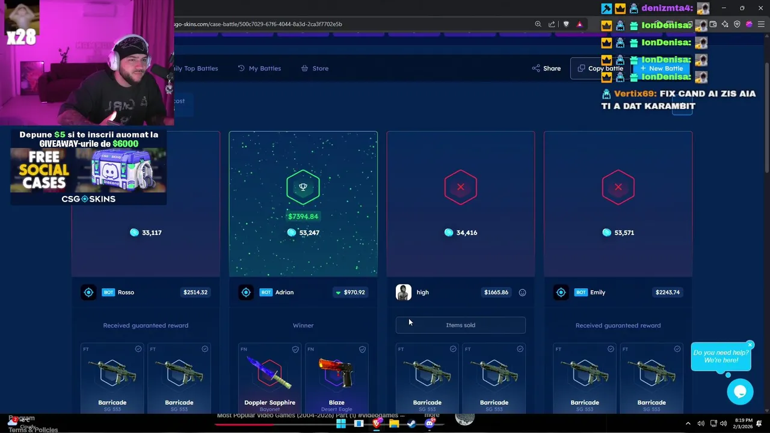Click bot Emily's avatar icon
Viewport: 770px width, 433px height.
tap(561, 292)
